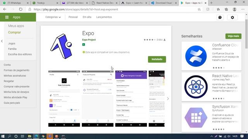Open Minha atividade Play link

tap(15, 97)
